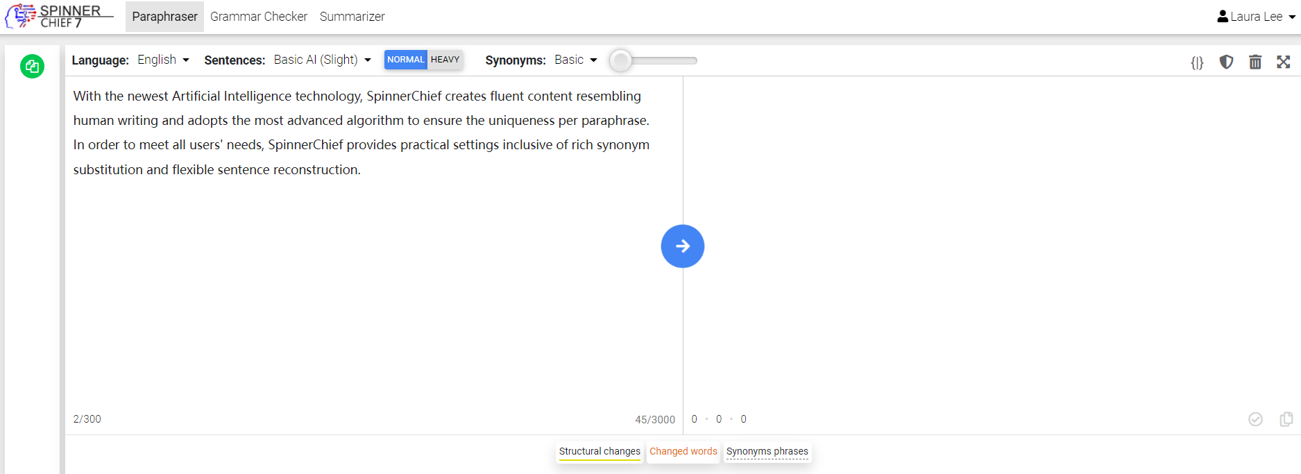
Task: Click the expand fullscreen arrows icon
Action: [1284, 62]
